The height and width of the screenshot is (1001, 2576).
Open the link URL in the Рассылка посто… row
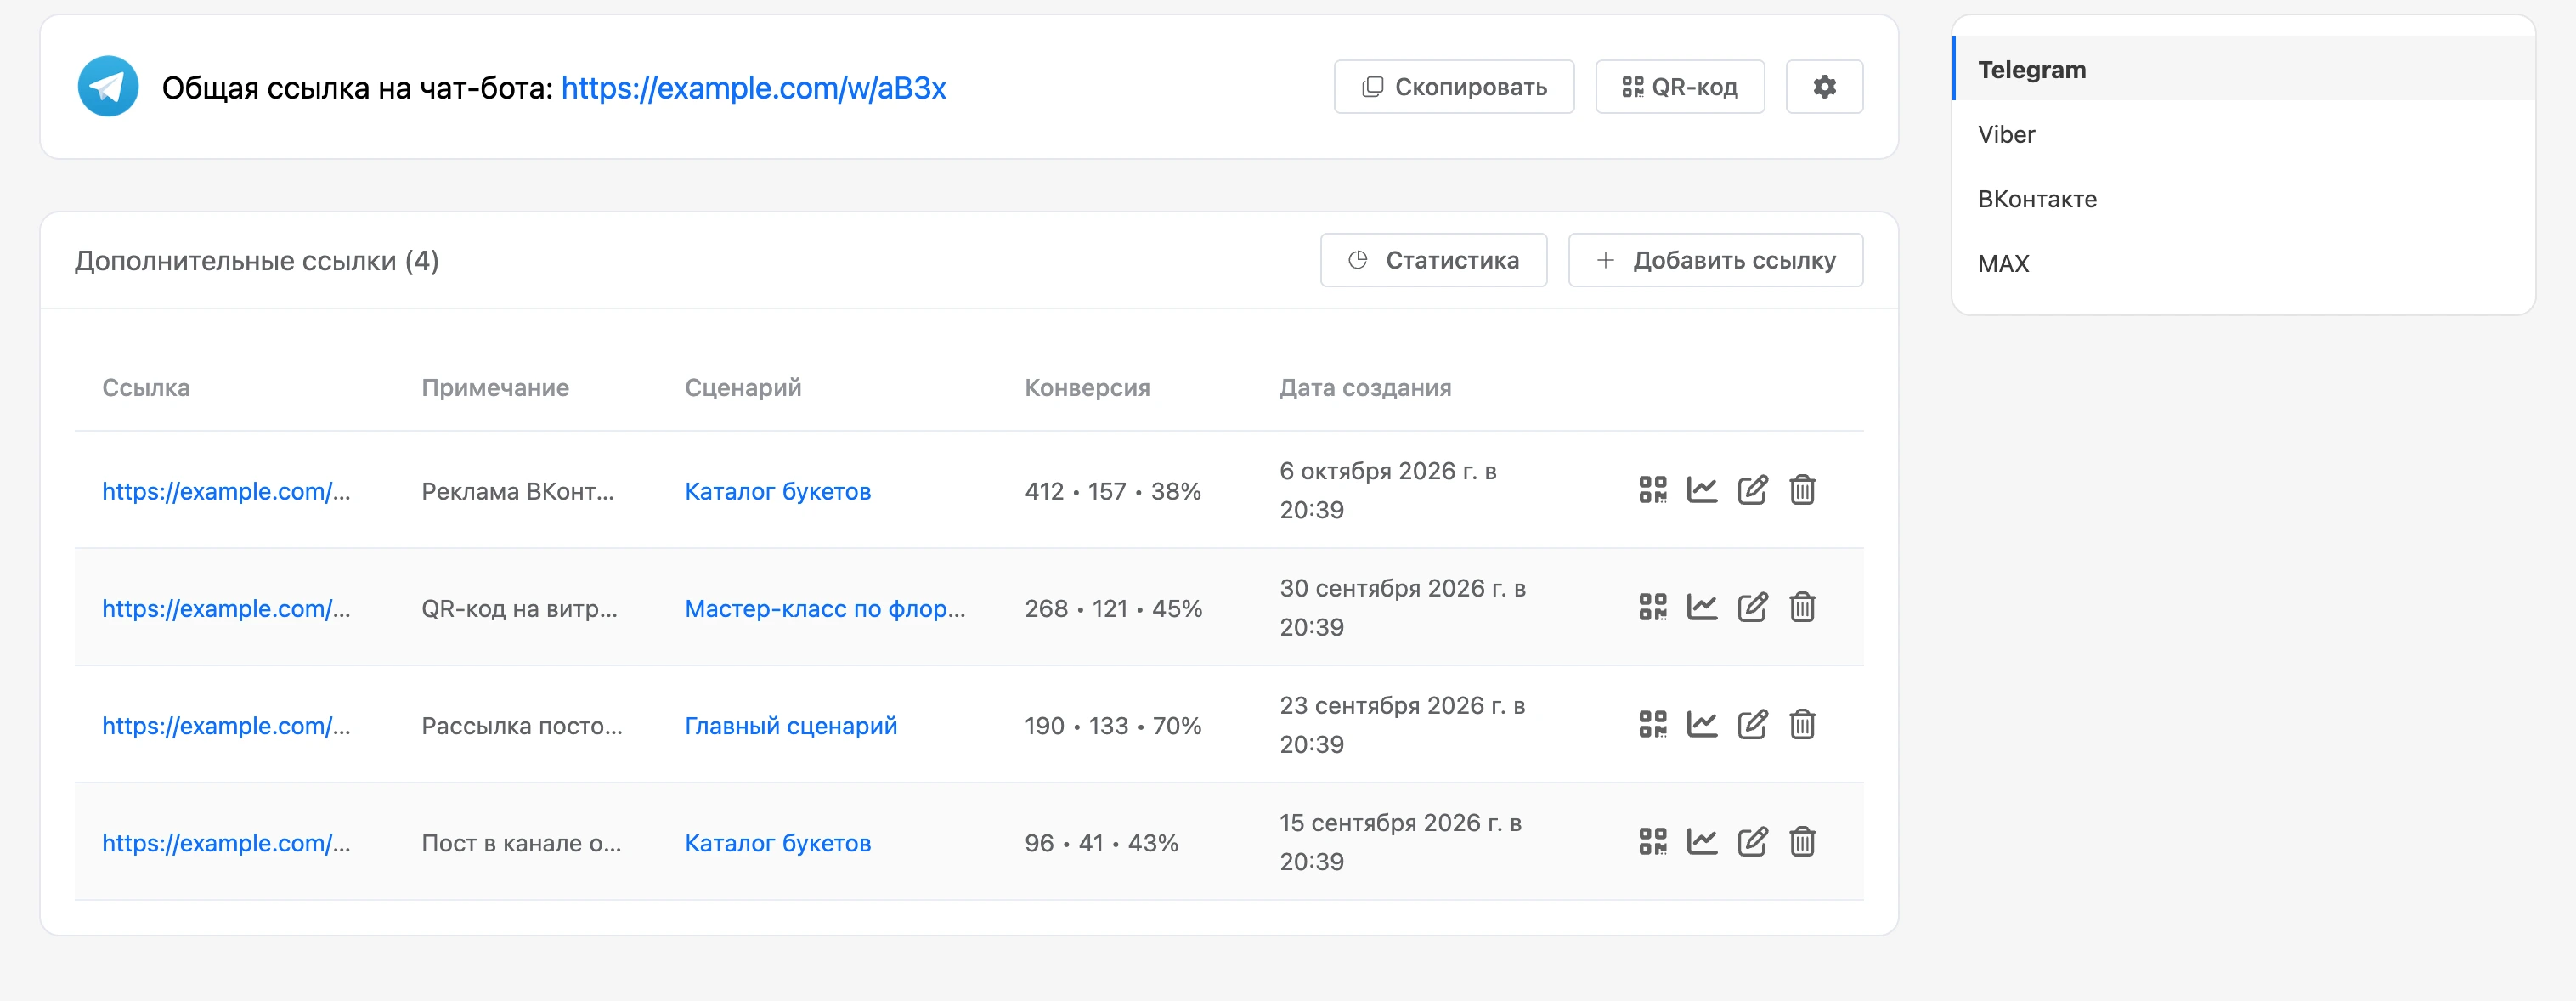(x=226, y=725)
